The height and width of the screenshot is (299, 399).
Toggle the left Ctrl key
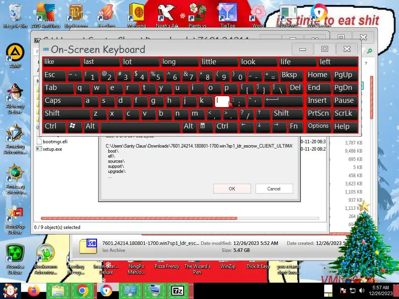click(x=55, y=127)
